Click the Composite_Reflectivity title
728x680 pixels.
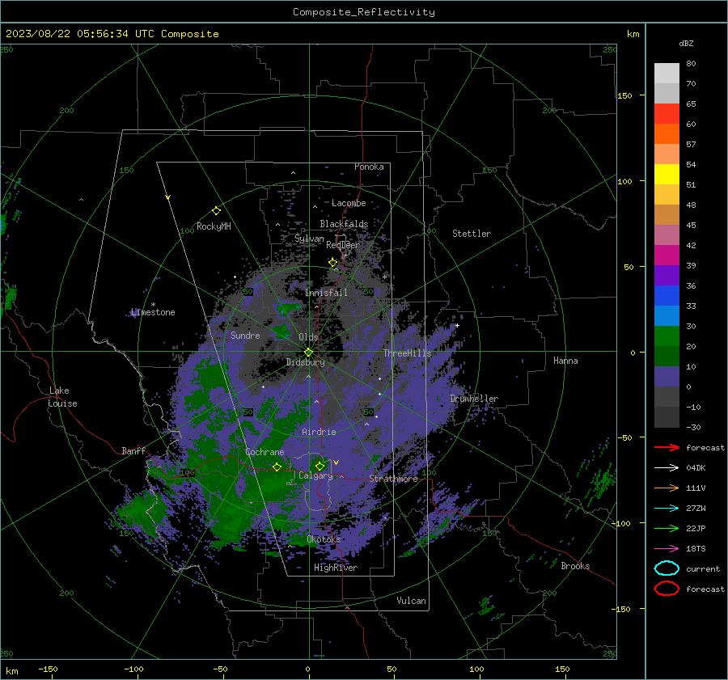pos(363,12)
